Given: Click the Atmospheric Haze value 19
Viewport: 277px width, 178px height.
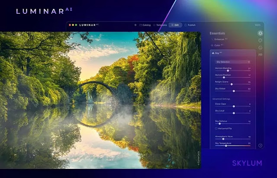Looking at the screenshot, I should [x=249, y=137].
